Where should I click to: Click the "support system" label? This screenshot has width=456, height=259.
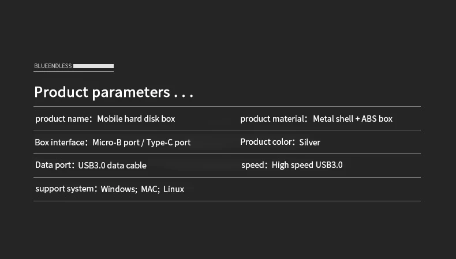tap(65, 189)
